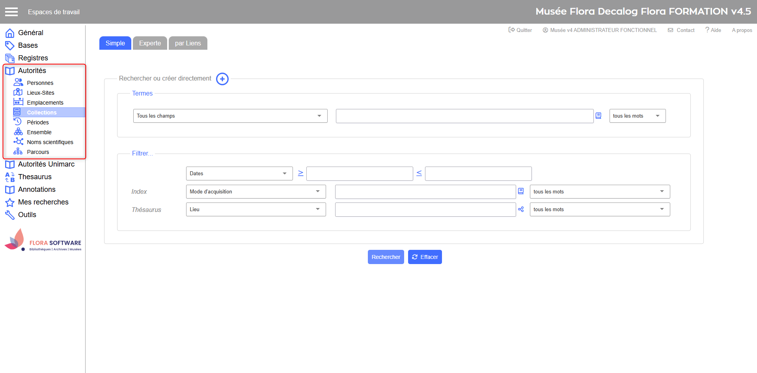Open the Lieu thesaurus dropdown
Screen dimensions: 757x373
coord(255,210)
